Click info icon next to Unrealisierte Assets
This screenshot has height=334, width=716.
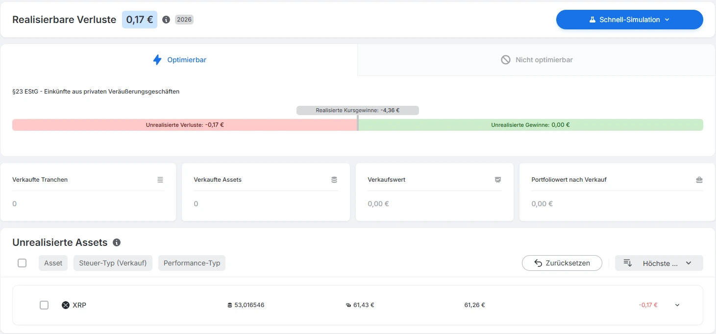tap(117, 242)
